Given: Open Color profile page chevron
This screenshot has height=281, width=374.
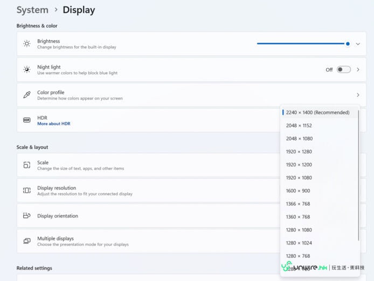Looking at the screenshot, I should pyautogui.click(x=358, y=95).
